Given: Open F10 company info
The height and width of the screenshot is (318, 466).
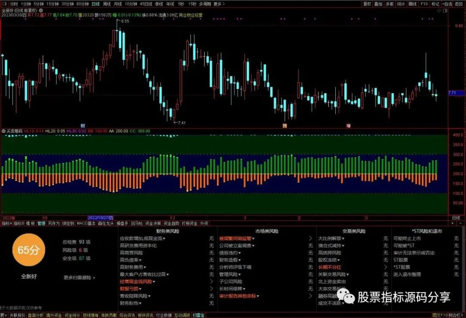Looking at the screenshot, I should (424, 4).
